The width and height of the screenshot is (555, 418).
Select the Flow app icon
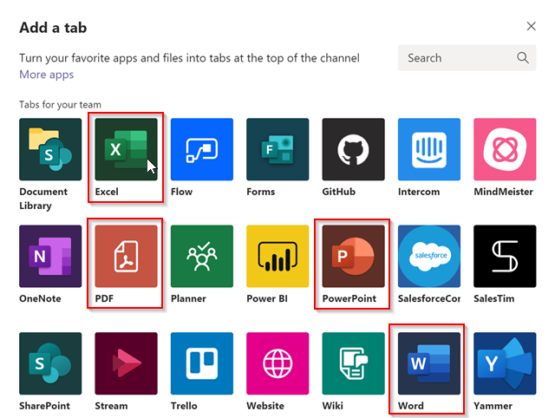point(202,149)
